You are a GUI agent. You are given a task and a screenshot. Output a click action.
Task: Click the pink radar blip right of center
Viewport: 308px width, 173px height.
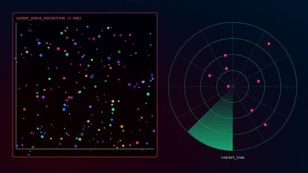259,81
